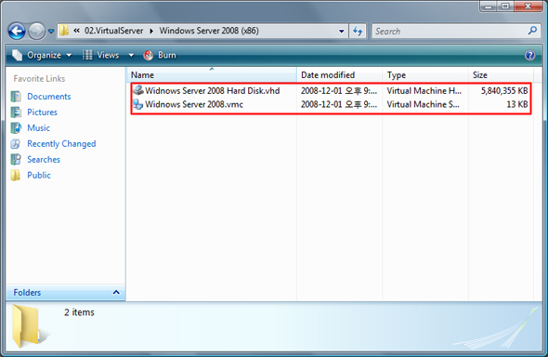The width and height of the screenshot is (548, 357).
Task: Sort by Date modified column header
Action: point(339,74)
